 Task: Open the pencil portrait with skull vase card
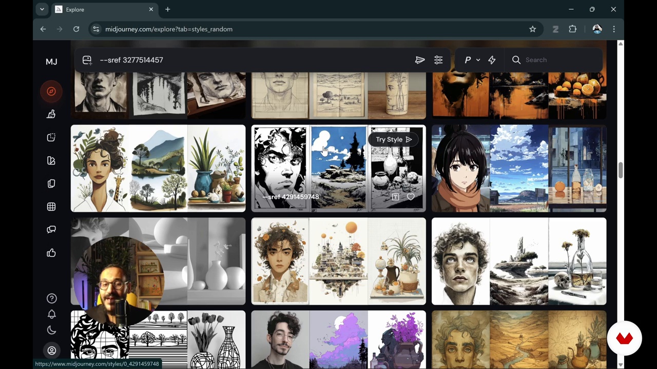pyautogui.click(x=519, y=261)
